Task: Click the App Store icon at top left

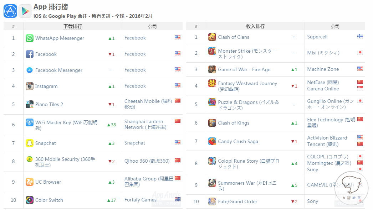Action: 10,11
